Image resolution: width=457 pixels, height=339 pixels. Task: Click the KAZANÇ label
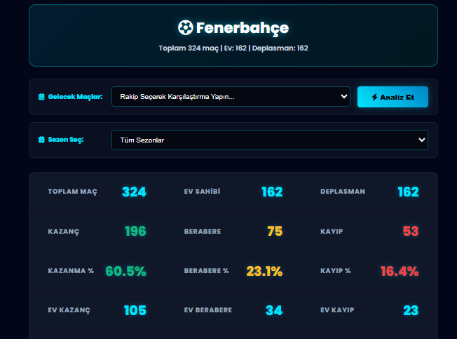[64, 232]
